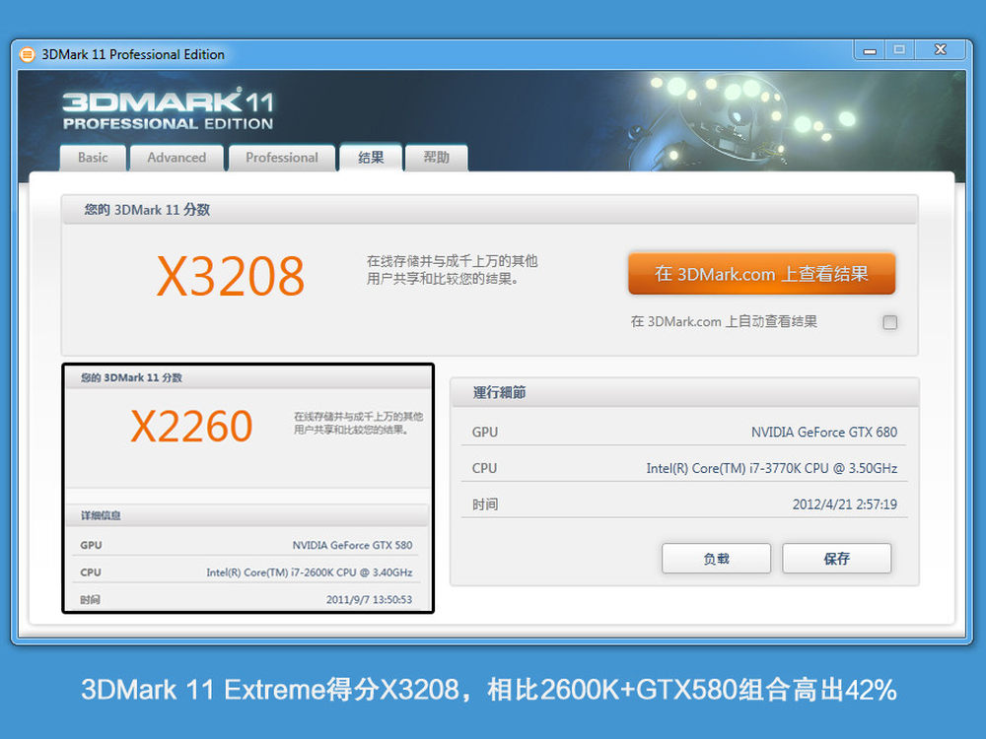Select the inset X2260 score

point(192,426)
